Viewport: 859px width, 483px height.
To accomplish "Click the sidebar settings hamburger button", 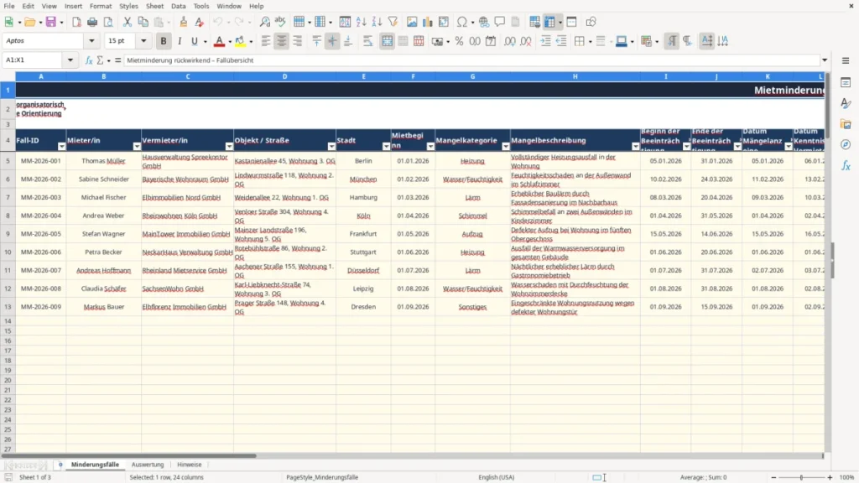I will coord(846,60).
